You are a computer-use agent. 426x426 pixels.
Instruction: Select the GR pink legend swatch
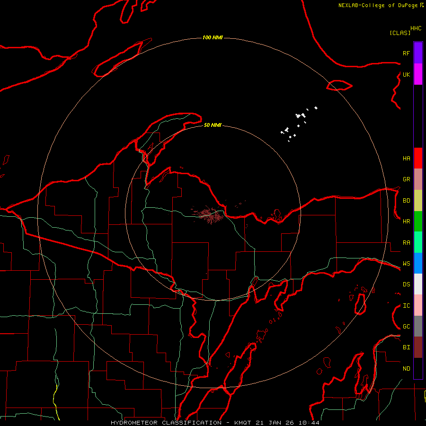[418, 179]
